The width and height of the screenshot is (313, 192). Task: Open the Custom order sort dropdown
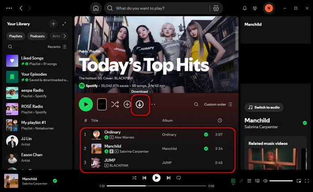(x=218, y=104)
